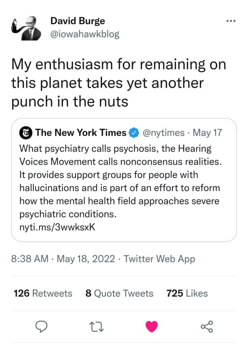Viewport: 248px width, 347px height.
Task: Click the reply speech bubble icon
Action: pyautogui.click(x=41, y=326)
